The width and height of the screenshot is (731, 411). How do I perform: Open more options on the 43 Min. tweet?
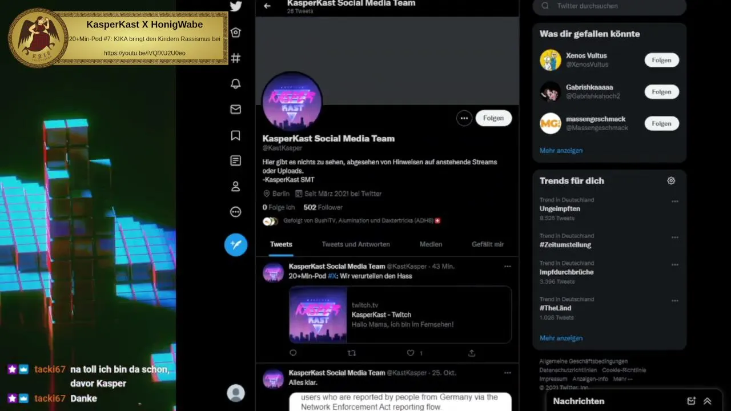coord(507,267)
